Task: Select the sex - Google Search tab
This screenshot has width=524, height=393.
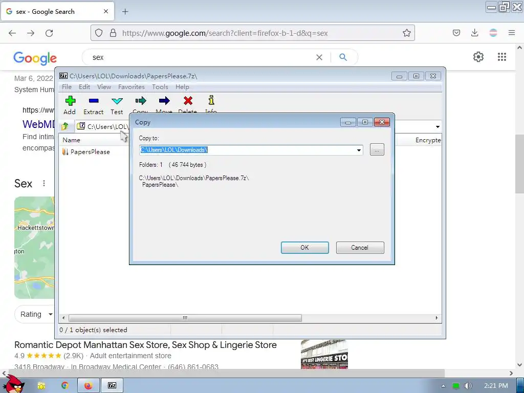Action: [57, 11]
